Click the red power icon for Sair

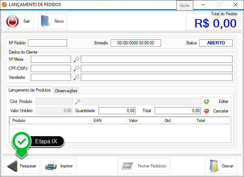(12, 21)
